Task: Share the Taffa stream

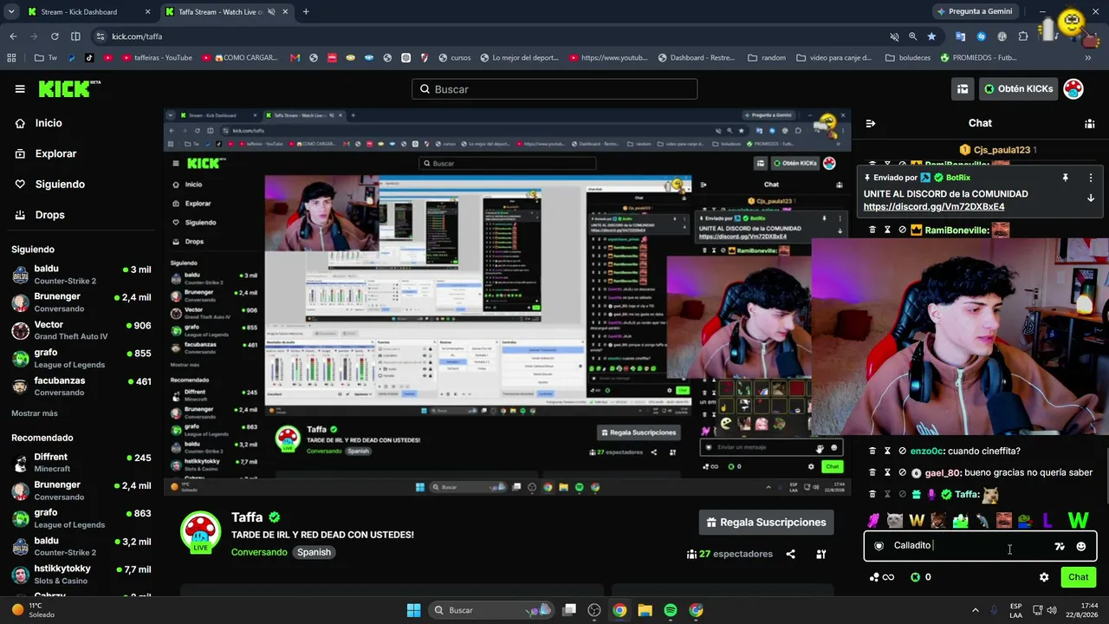Action: (790, 554)
